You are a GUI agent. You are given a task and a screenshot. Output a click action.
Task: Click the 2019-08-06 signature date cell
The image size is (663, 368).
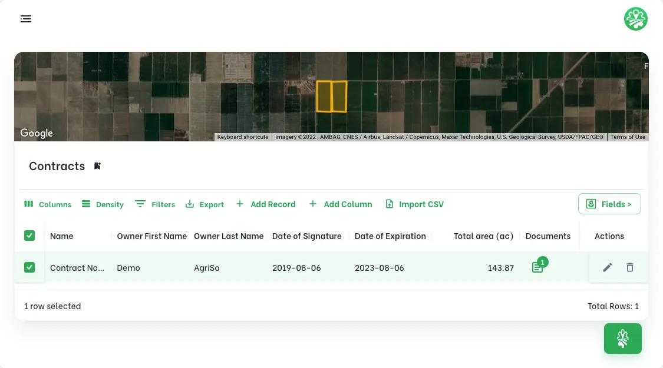[x=296, y=268]
